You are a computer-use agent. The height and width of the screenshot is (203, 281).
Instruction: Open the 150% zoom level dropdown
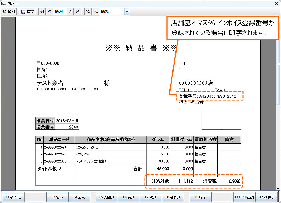tap(127, 12)
